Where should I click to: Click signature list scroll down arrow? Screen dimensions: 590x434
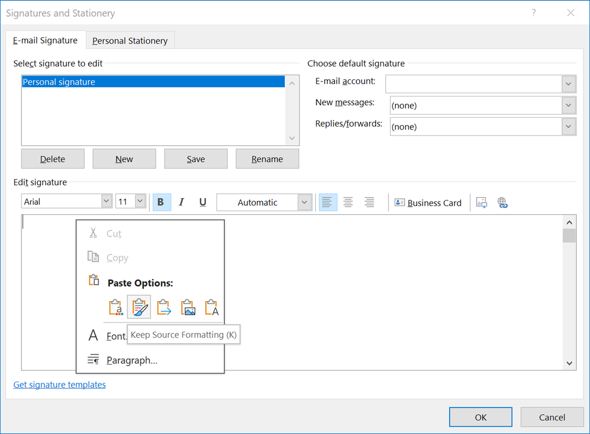[x=292, y=138]
